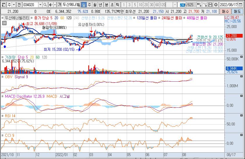Click the 매도 sell button
Screen dimensions: 245x159
[x=237, y=11]
